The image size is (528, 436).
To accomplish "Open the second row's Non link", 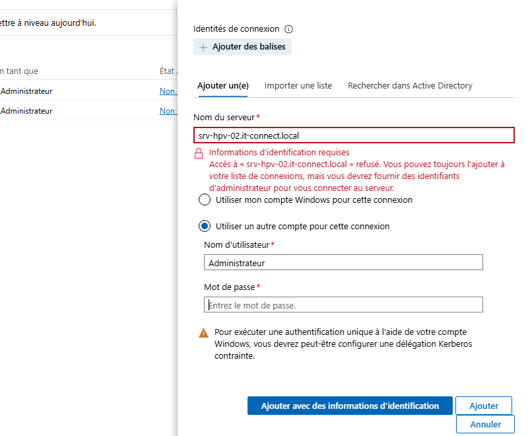I will tap(168, 111).
